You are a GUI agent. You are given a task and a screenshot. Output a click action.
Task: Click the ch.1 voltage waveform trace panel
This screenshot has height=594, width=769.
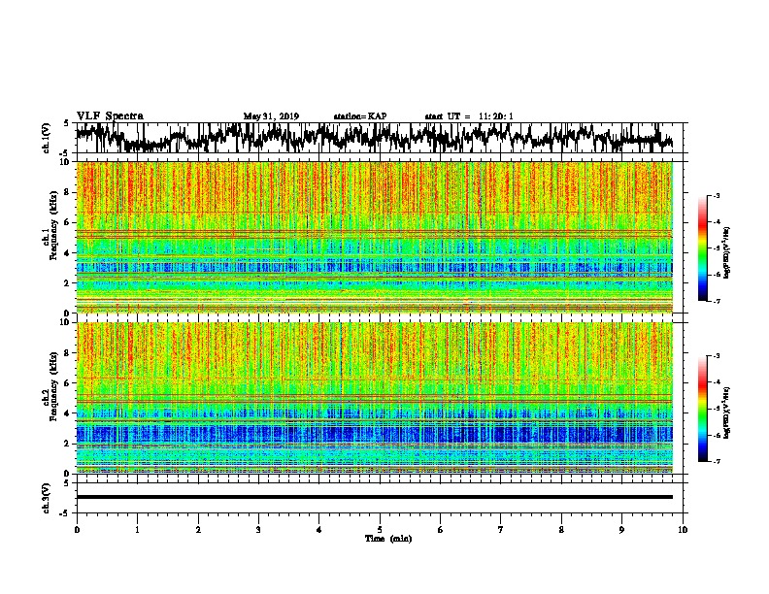379,138
